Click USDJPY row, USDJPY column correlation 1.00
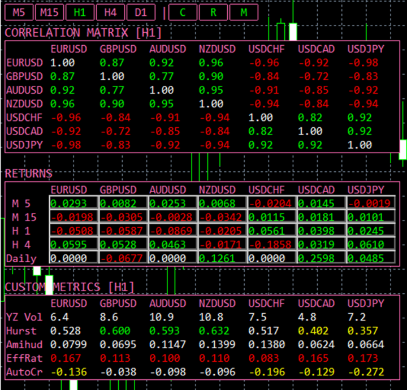407x390 pixels. point(360,145)
